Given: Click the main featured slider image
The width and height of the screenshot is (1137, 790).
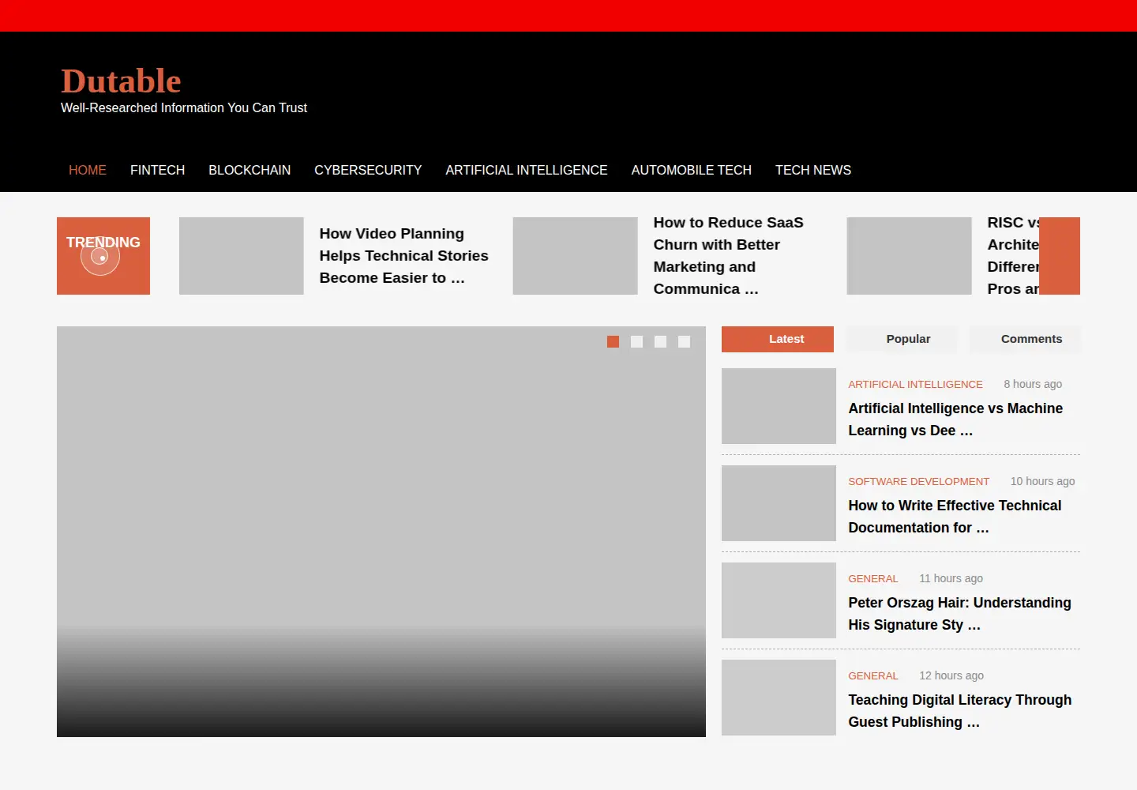Looking at the screenshot, I should coord(381,532).
